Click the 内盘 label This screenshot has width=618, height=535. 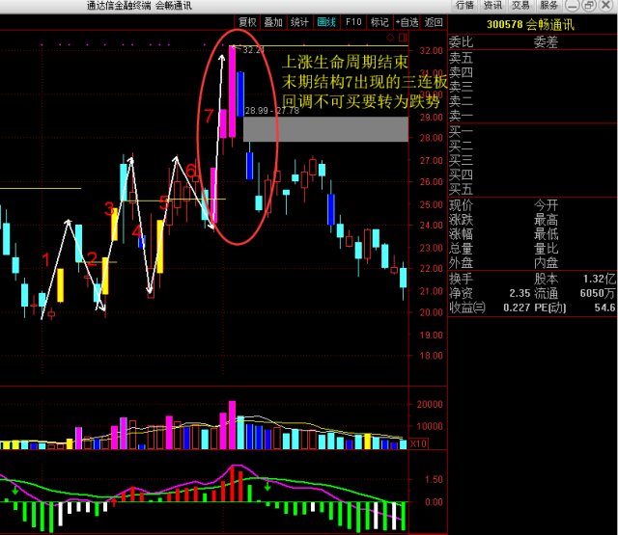(547, 263)
